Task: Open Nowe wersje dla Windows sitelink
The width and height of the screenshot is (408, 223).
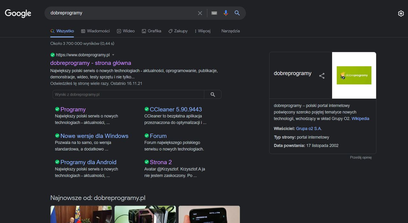Action: coord(94,136)
